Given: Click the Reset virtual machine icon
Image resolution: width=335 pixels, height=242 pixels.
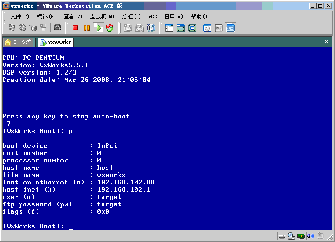Looking at the screenshot, I should click(110, 28).
